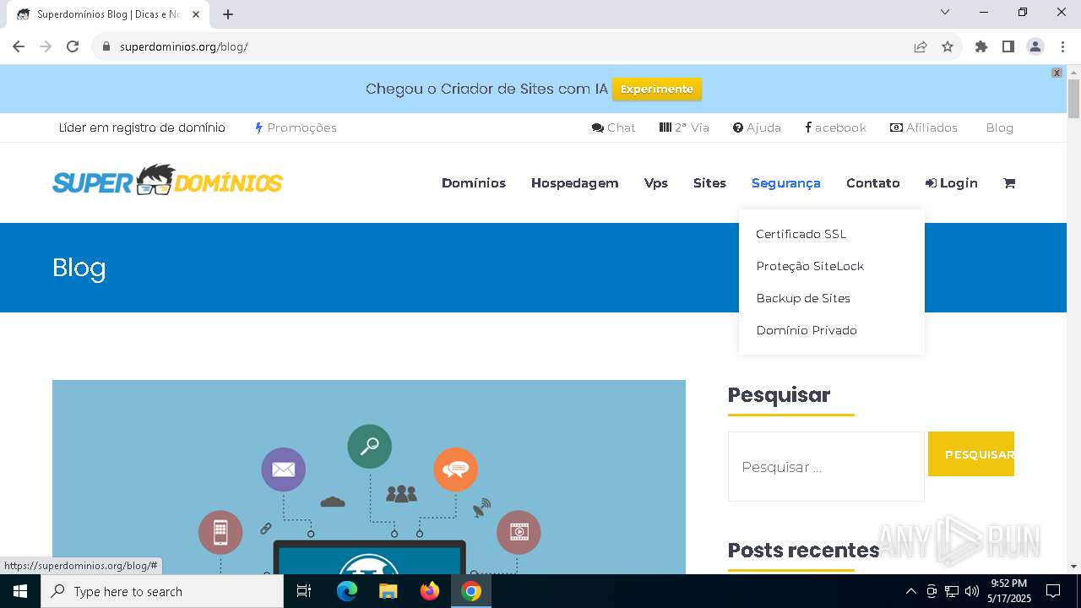Viewport: 1081px width, 608px height.
Task: Click the share page icon
Action: tap(921, 46)
